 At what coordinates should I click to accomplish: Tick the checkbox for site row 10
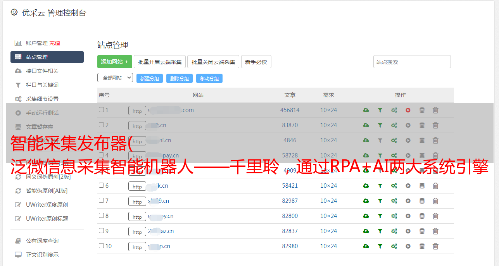point(101,246)
